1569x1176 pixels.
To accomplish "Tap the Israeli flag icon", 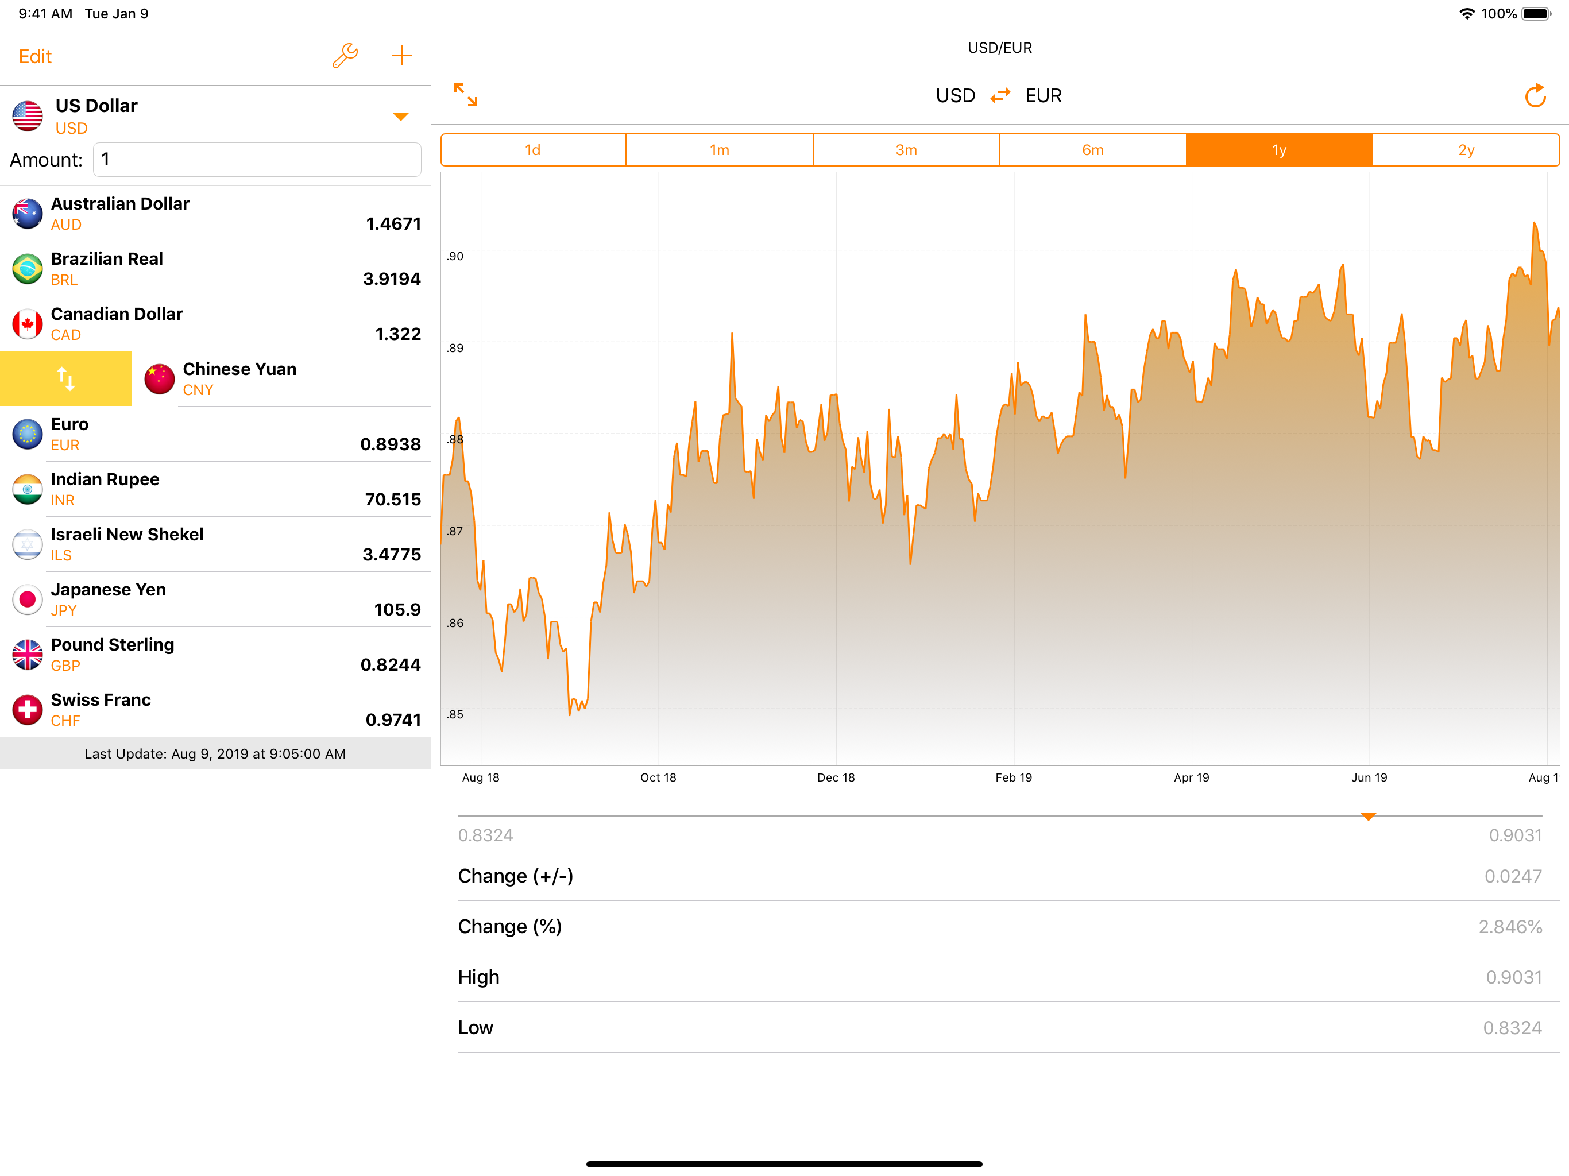I will (28, 545).
